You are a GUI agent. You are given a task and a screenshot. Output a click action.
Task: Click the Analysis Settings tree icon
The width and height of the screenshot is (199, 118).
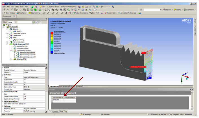14,46
